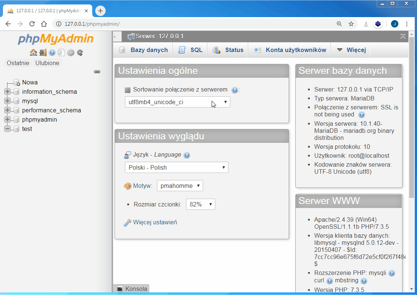Screen dimensions: 417x295
Task: Click the browser home button
Action: [x=44, y=24]
